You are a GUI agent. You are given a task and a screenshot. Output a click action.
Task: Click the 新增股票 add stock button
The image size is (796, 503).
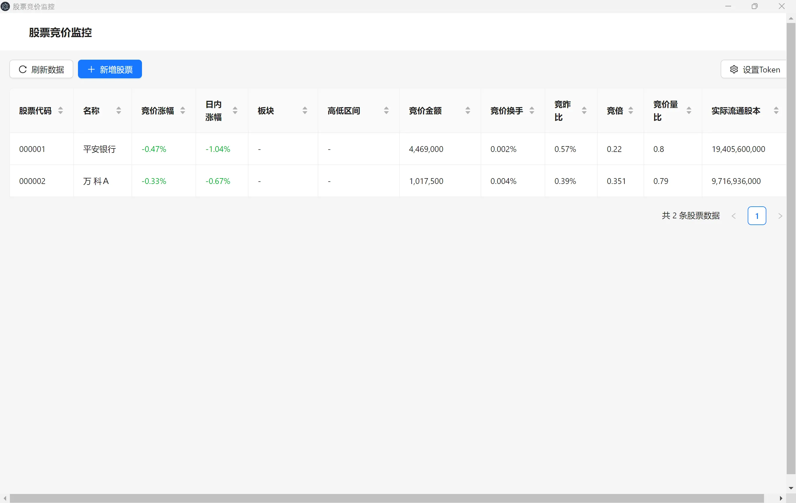pos(110,69)
